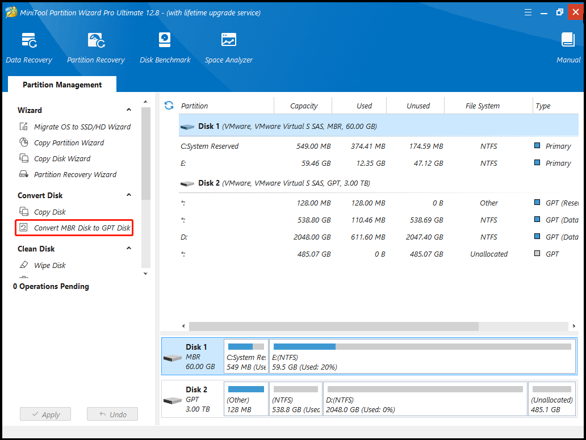Click the gray swatch in Unallocated row
This screenshot has height=440, width=586.
537,253
